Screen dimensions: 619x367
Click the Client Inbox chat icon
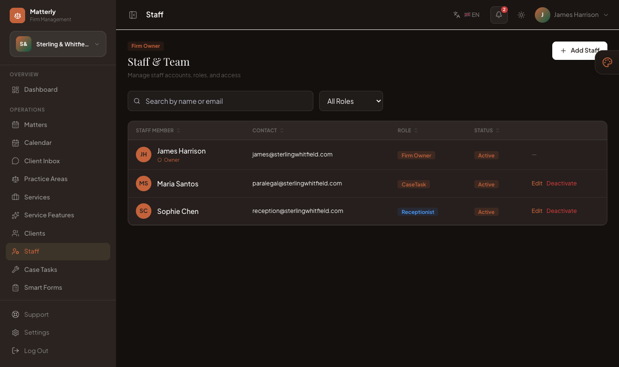tap(15, 161)
